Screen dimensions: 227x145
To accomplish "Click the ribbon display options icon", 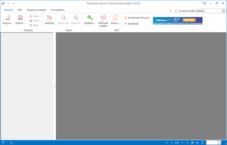I will pos(205,3).
